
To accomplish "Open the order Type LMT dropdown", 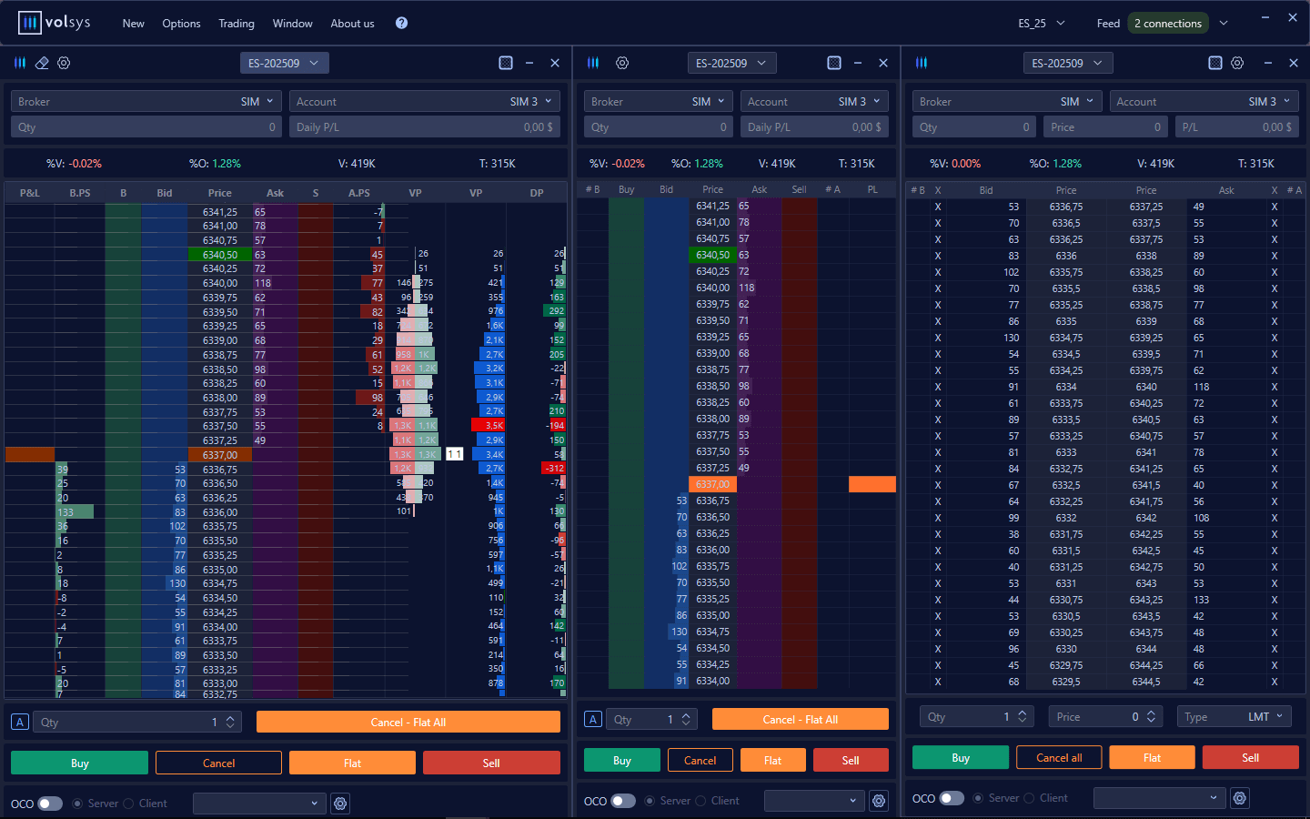I will [x=1234, y=717].
